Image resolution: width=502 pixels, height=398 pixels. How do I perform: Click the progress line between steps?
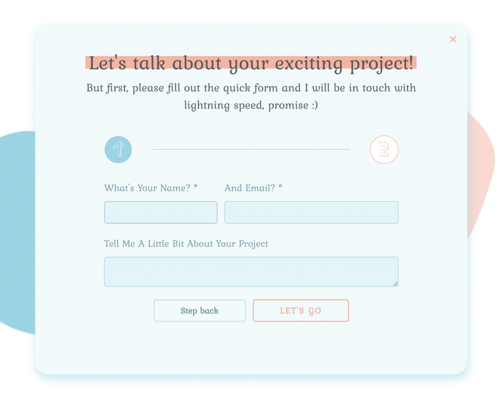[x=251, y=149]
